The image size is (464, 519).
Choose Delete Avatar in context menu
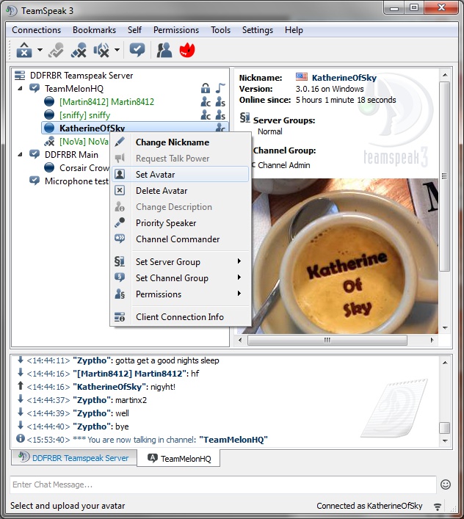(181, 191)
